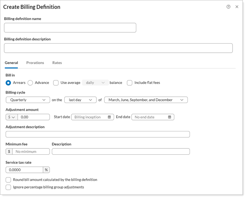Click the help question mark icon

click(228, 7)
